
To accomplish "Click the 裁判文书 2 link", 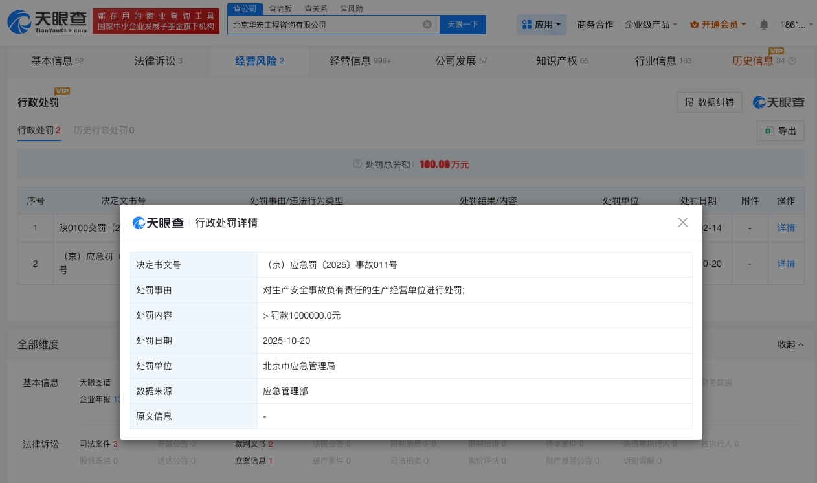I will click(x=254, y=444).
